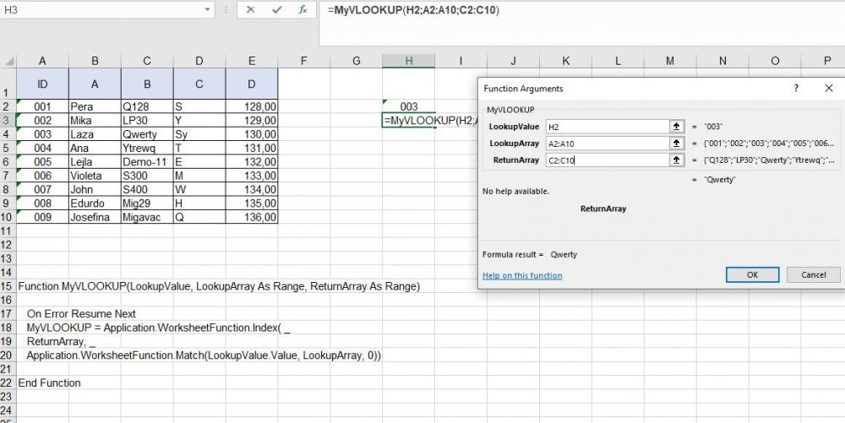Select column M header
Image resolution: width=845 pixels, height=423 pixels.
(x=670, y=62)
